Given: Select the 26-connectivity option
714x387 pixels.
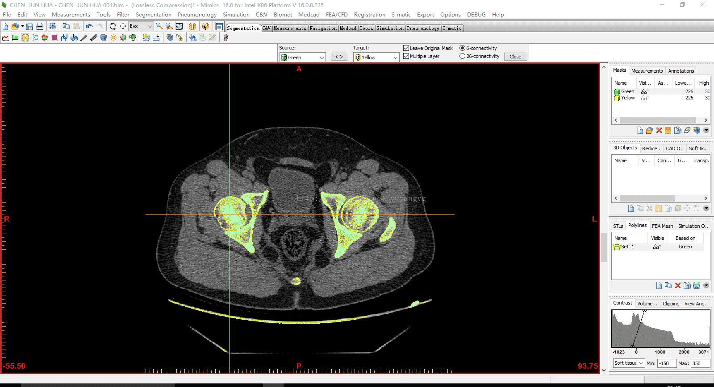Looking at the screenshot, I should pos(462,56).
